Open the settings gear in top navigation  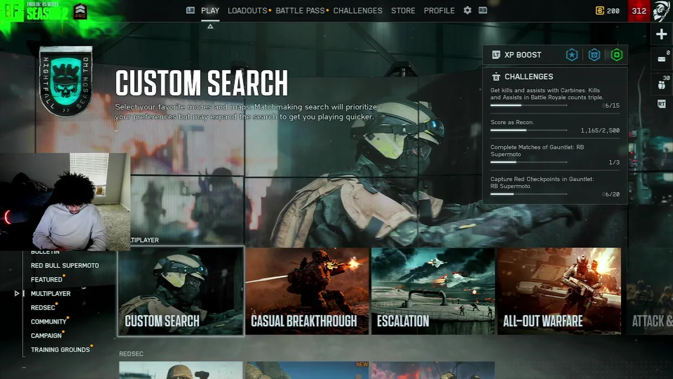(467, 10)
